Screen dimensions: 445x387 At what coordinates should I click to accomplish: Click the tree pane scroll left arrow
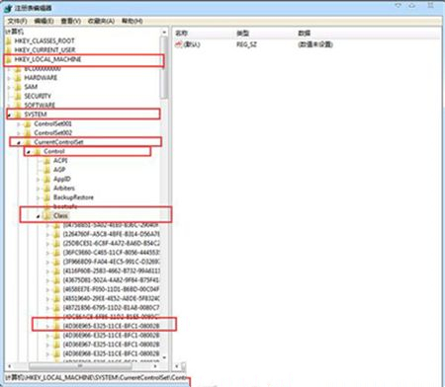point(9,366)
